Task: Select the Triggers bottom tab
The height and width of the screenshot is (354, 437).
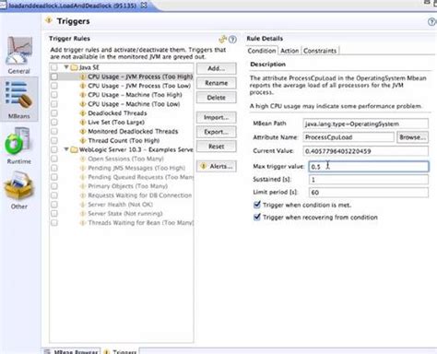Action: [x=121, y=351]
